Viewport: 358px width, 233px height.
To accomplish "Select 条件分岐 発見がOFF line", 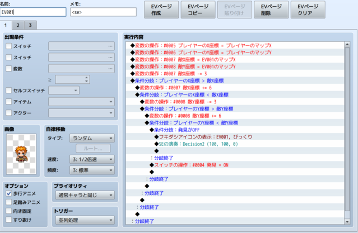I will tap(235, 130).
